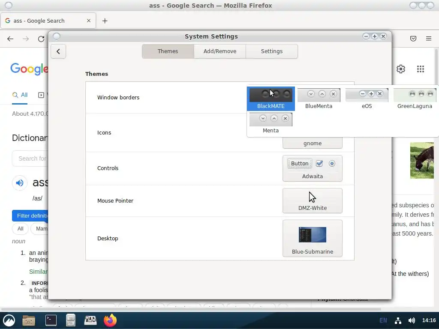Click the donkey image thumbnail
The image size is (439, 329).
point(422,160)
